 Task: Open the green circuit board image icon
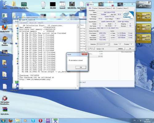coord(24,5)
